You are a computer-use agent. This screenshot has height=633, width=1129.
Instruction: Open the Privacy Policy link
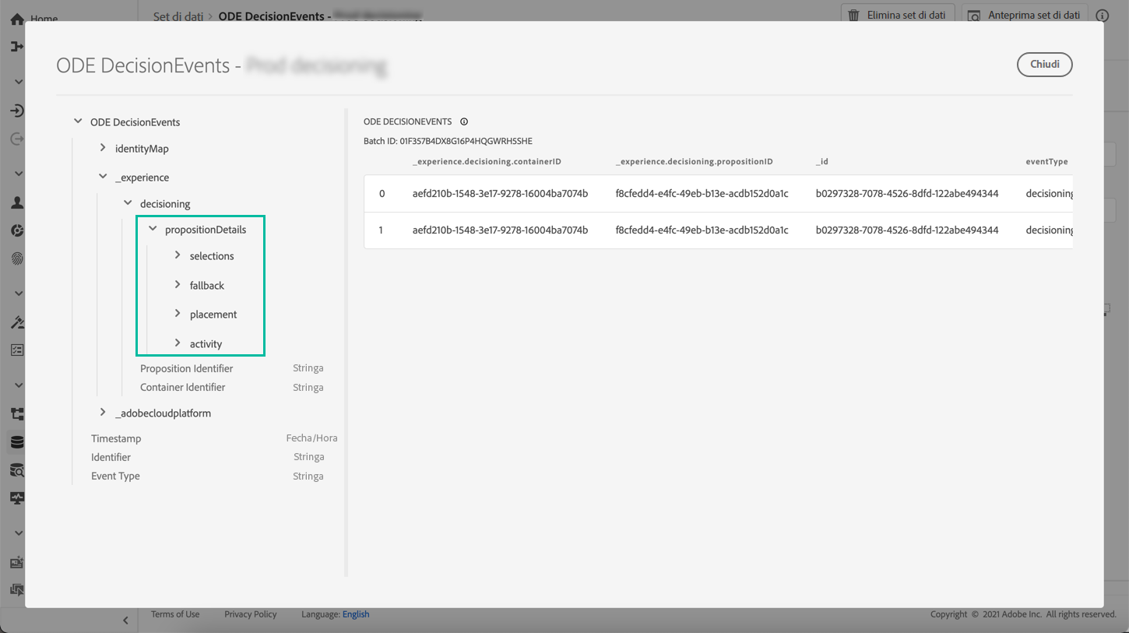coord(251,614)
